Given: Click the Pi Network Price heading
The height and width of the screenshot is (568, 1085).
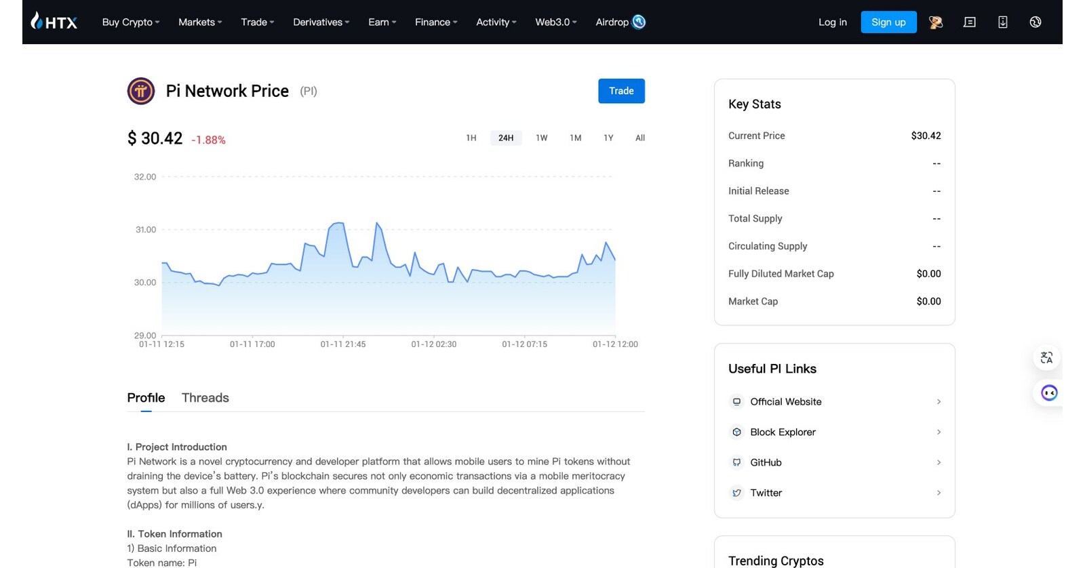Looking at the screenshot, I should 227,91.
